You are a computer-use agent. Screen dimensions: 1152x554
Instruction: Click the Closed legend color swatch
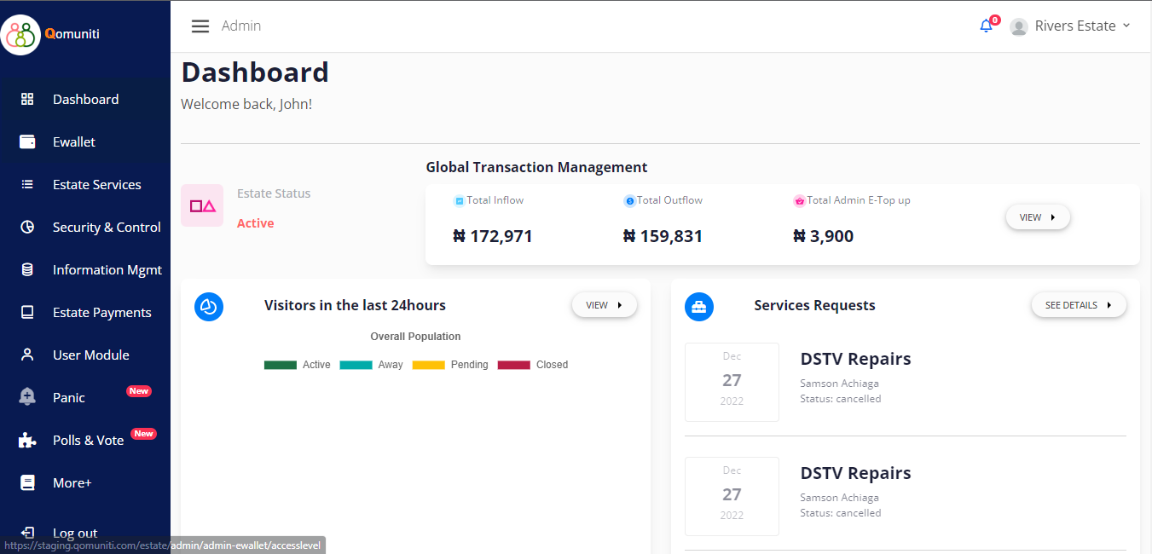(x=514, y=365)
